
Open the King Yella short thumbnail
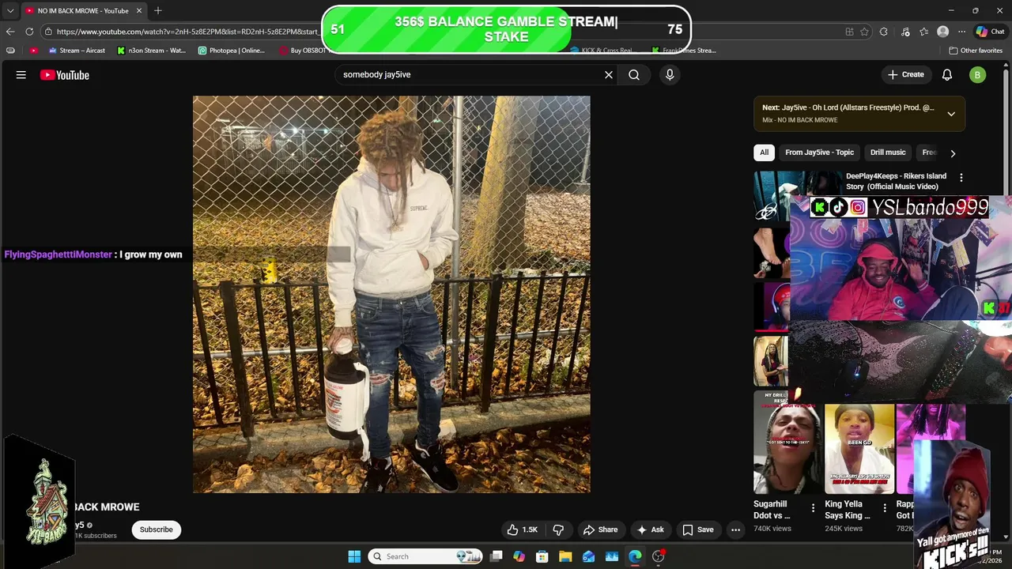click(x=859, y=449)
